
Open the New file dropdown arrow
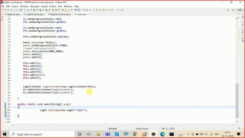[x=5, y=10]
